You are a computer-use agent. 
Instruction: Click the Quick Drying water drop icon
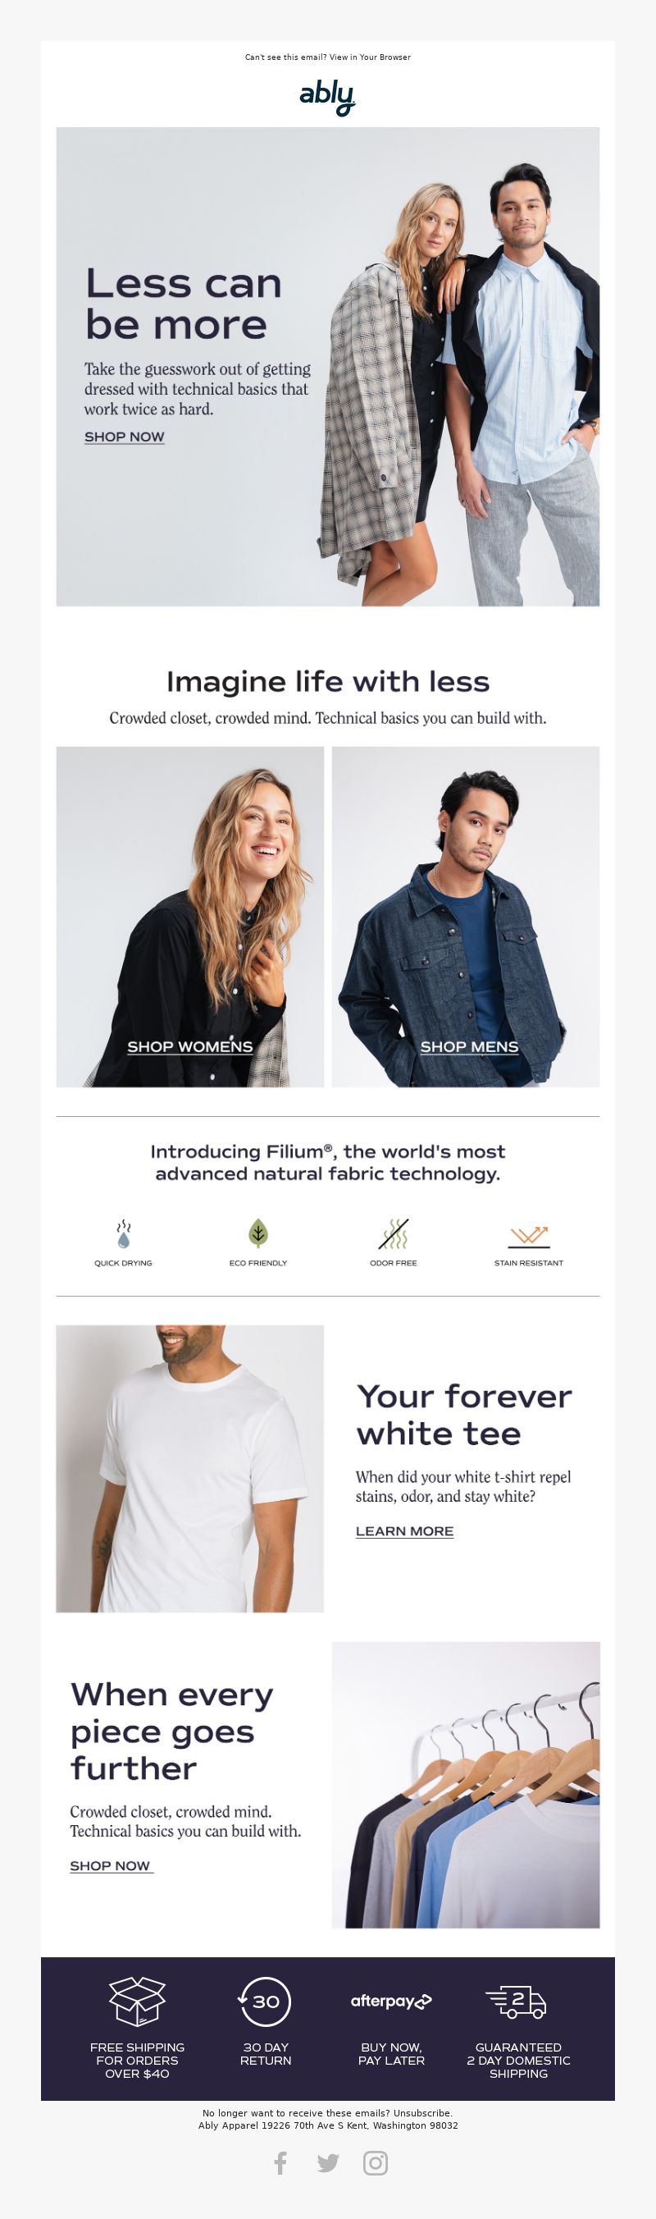click(124, 1233)
